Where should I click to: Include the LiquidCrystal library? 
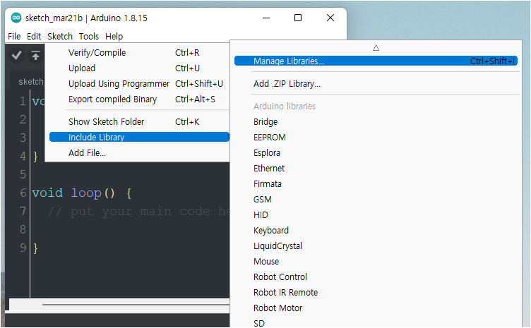376,246
